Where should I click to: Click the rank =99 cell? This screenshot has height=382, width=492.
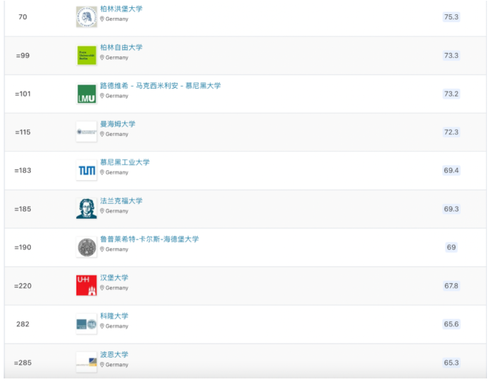click(23, 56)
